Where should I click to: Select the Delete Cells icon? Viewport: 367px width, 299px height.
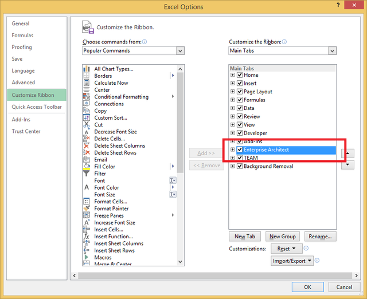pos(87,139)
